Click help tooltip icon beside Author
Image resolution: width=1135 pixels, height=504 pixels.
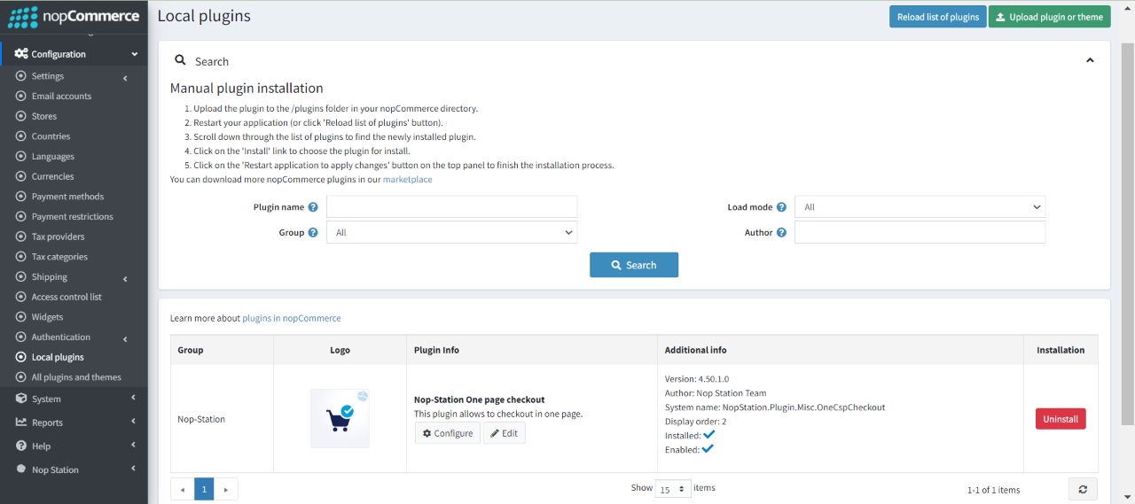point(781,233)
